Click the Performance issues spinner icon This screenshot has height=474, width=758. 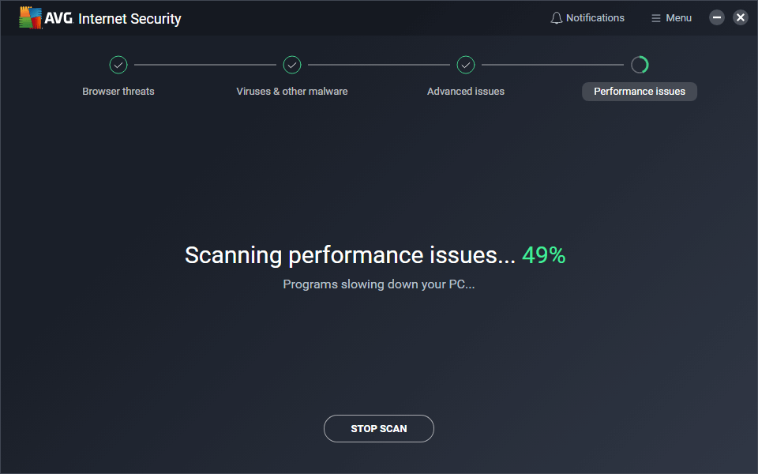coord(640,65)
